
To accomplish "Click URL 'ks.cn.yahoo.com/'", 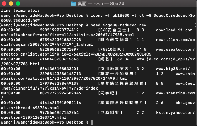I will (x=176, y=112).
